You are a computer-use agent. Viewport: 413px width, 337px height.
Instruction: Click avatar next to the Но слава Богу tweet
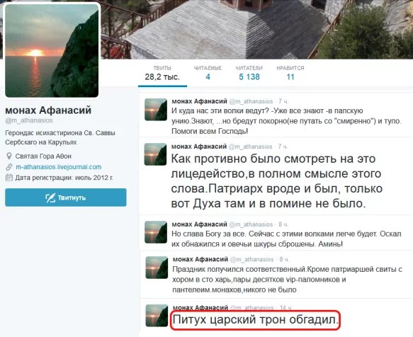click(156, 232)
